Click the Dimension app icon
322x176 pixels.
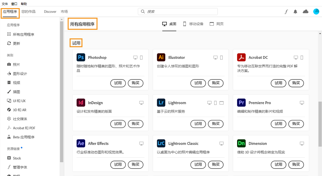point(241,143)
